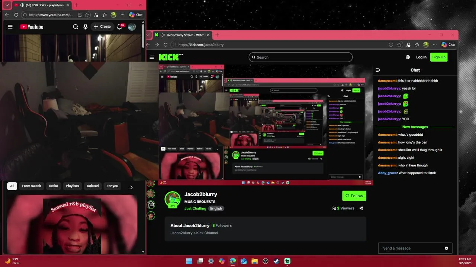Select the From swank chip

click(32, 186)
